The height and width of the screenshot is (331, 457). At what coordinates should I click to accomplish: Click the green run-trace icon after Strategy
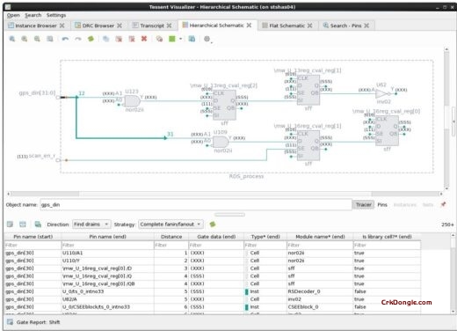(x=213, y=224)
